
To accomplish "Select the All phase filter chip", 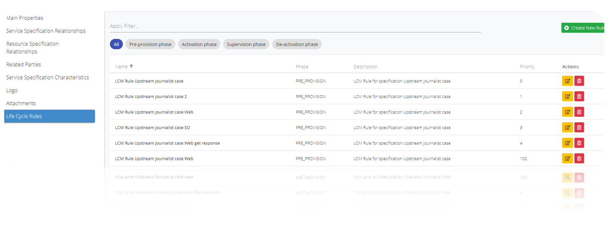I will [116, 44].
